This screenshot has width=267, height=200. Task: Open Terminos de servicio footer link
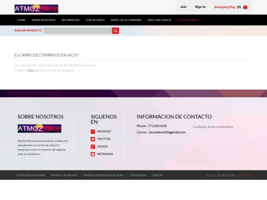(x=64, y=175)
